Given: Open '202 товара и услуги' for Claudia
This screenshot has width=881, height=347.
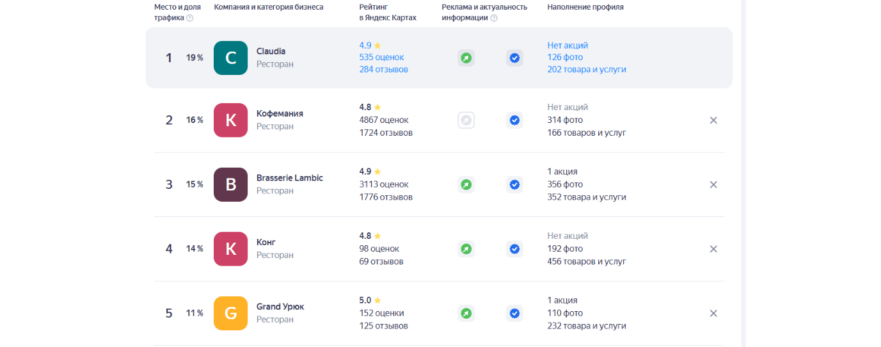Looking at the screenshot, I should click(x=587, y=69).
